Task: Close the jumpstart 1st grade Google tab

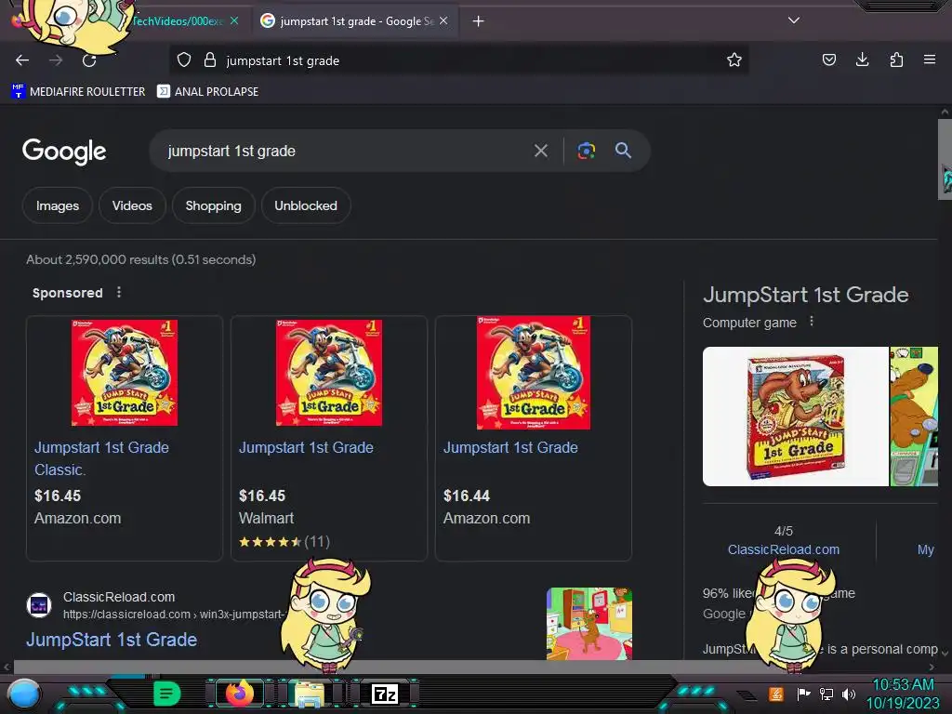Action: point(443,20)
